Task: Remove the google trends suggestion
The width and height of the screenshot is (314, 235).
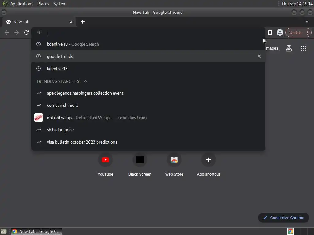Action: [259, 56]
